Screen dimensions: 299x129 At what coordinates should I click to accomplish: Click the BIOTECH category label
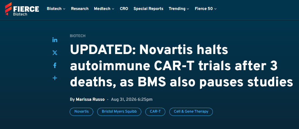78,36
